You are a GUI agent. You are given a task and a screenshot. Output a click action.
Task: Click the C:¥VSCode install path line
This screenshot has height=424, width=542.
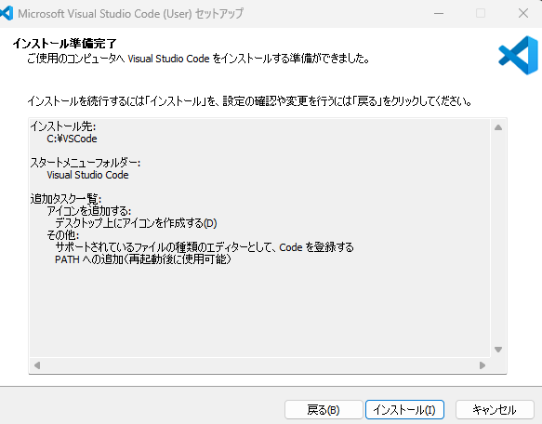72,139
